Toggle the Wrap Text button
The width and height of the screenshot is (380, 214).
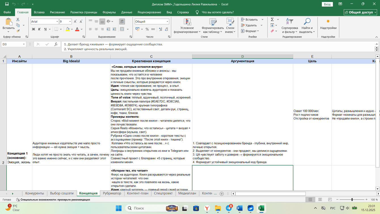[x=122, y=22]
